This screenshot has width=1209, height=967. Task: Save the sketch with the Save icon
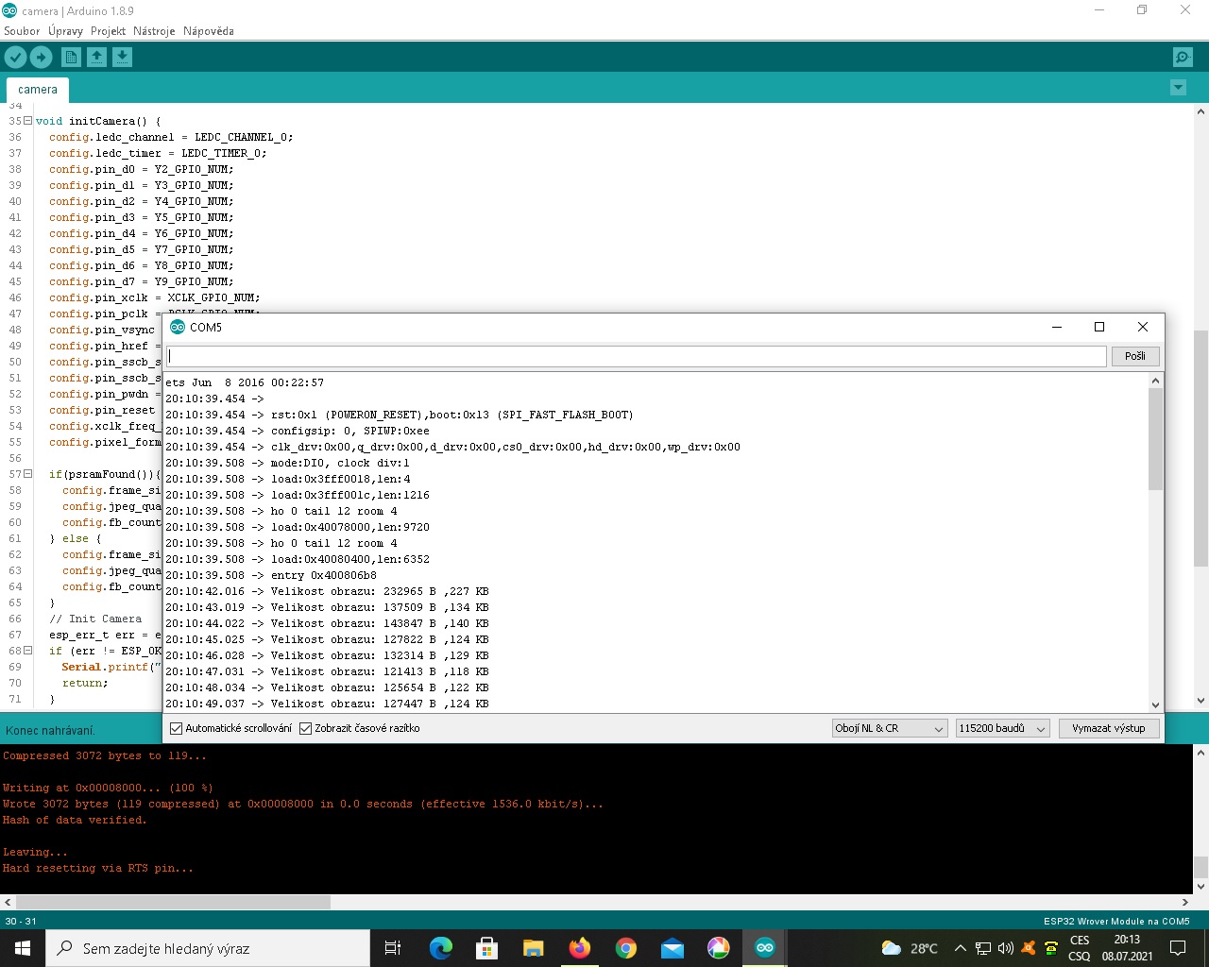point(122,58)
